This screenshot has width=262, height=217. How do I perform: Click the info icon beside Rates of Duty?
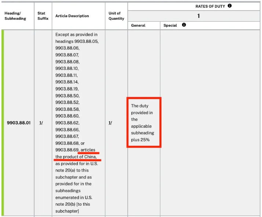pos(230,6)
